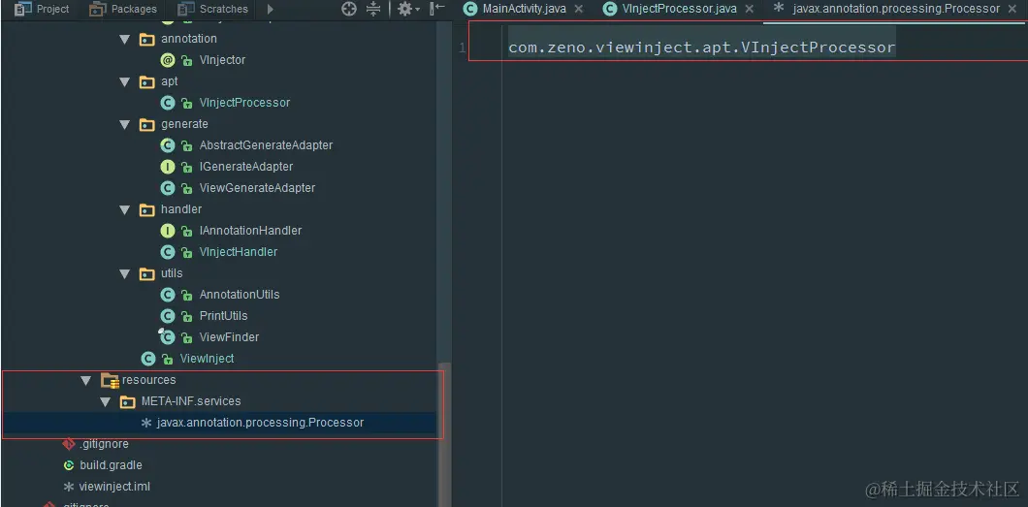The image size is (1028, 507).
Task: Click the VInjectProcessor class icon in tree
Action: (168, 103)
